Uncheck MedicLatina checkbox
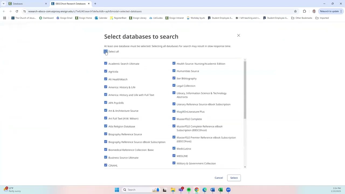The height and width of the screenshot is (194, 345). (174, 148)
